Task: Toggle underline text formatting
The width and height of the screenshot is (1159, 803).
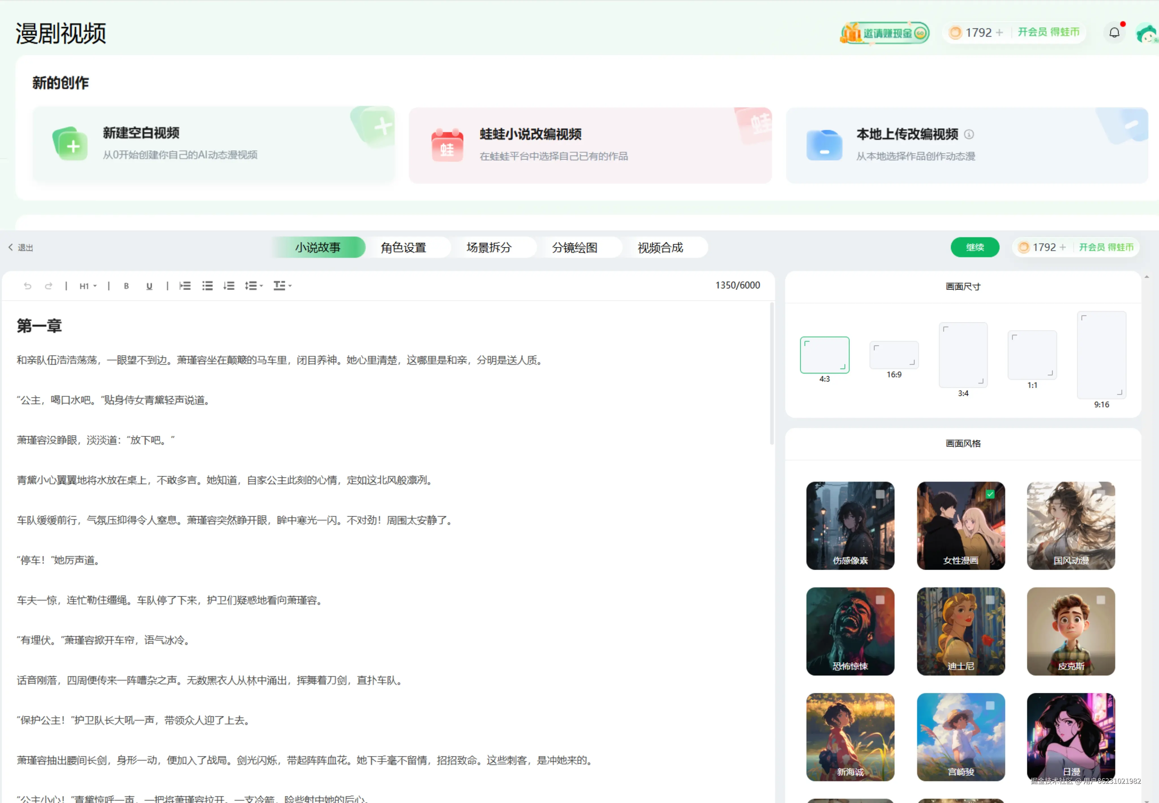Action: (149, 286)
